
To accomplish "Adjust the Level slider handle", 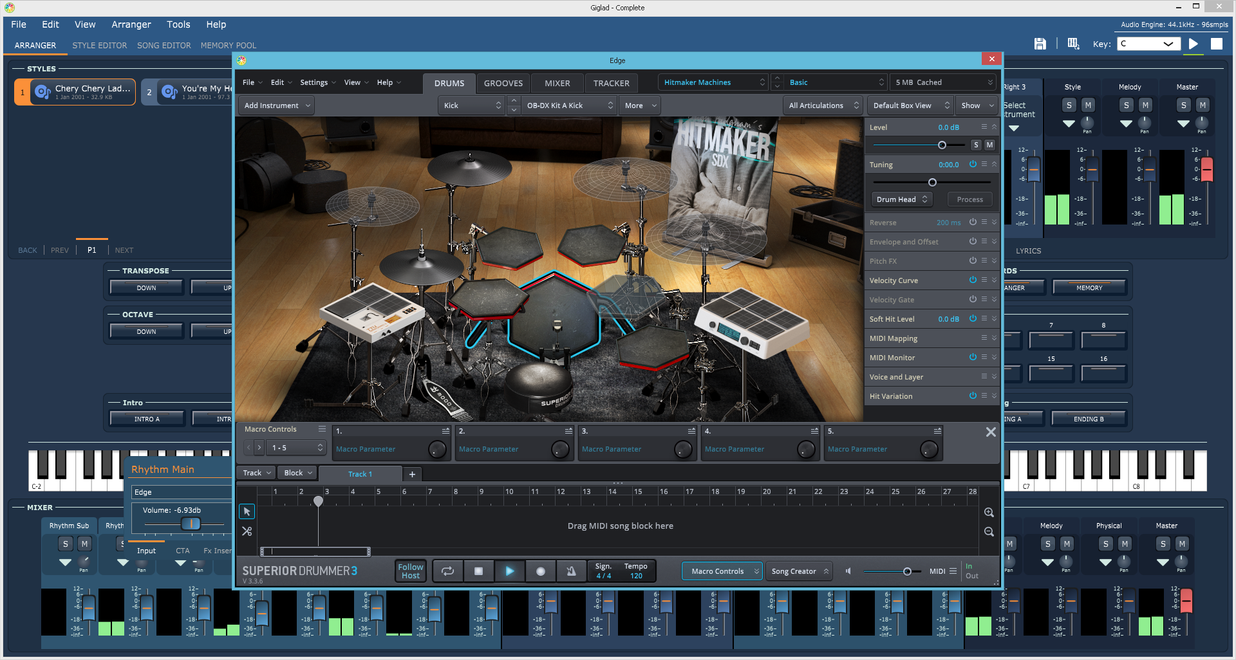I will 942,145.
